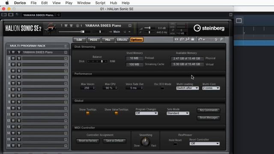This screenshot has height=154, width=274.
Task: Click the Steinberg logo
Action: (x=209, y=28)
